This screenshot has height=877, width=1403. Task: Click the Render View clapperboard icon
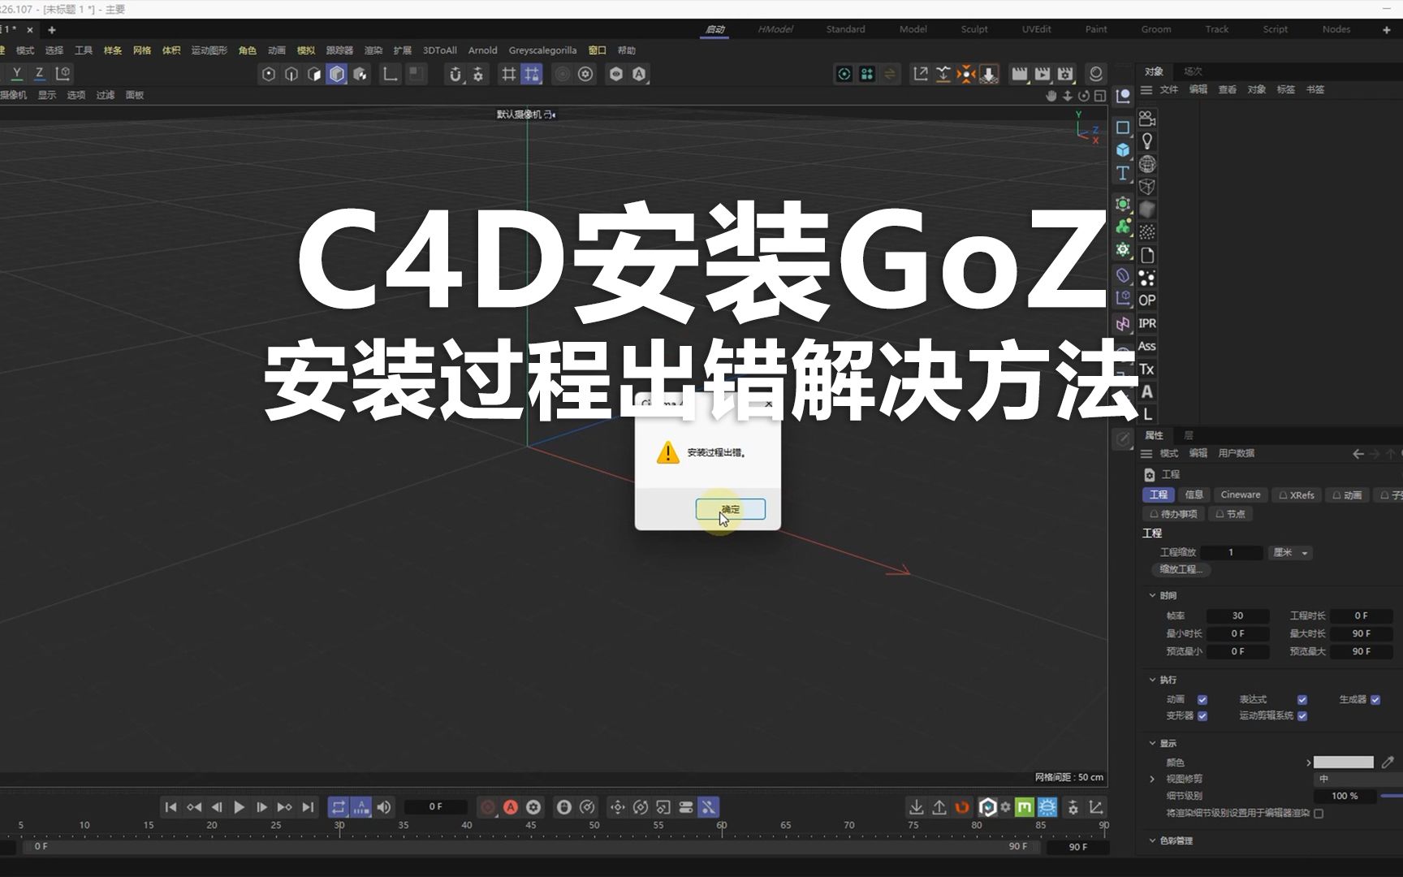[1020, 75]
